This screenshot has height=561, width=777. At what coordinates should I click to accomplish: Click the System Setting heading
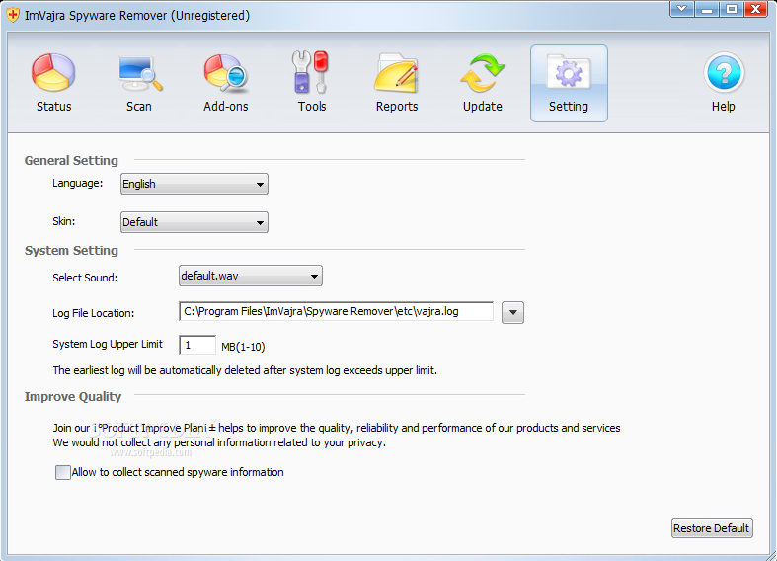tap(71, 250)
